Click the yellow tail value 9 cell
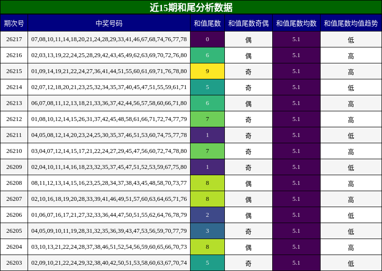This screenshot has width=382, height=271. [207, 71]
